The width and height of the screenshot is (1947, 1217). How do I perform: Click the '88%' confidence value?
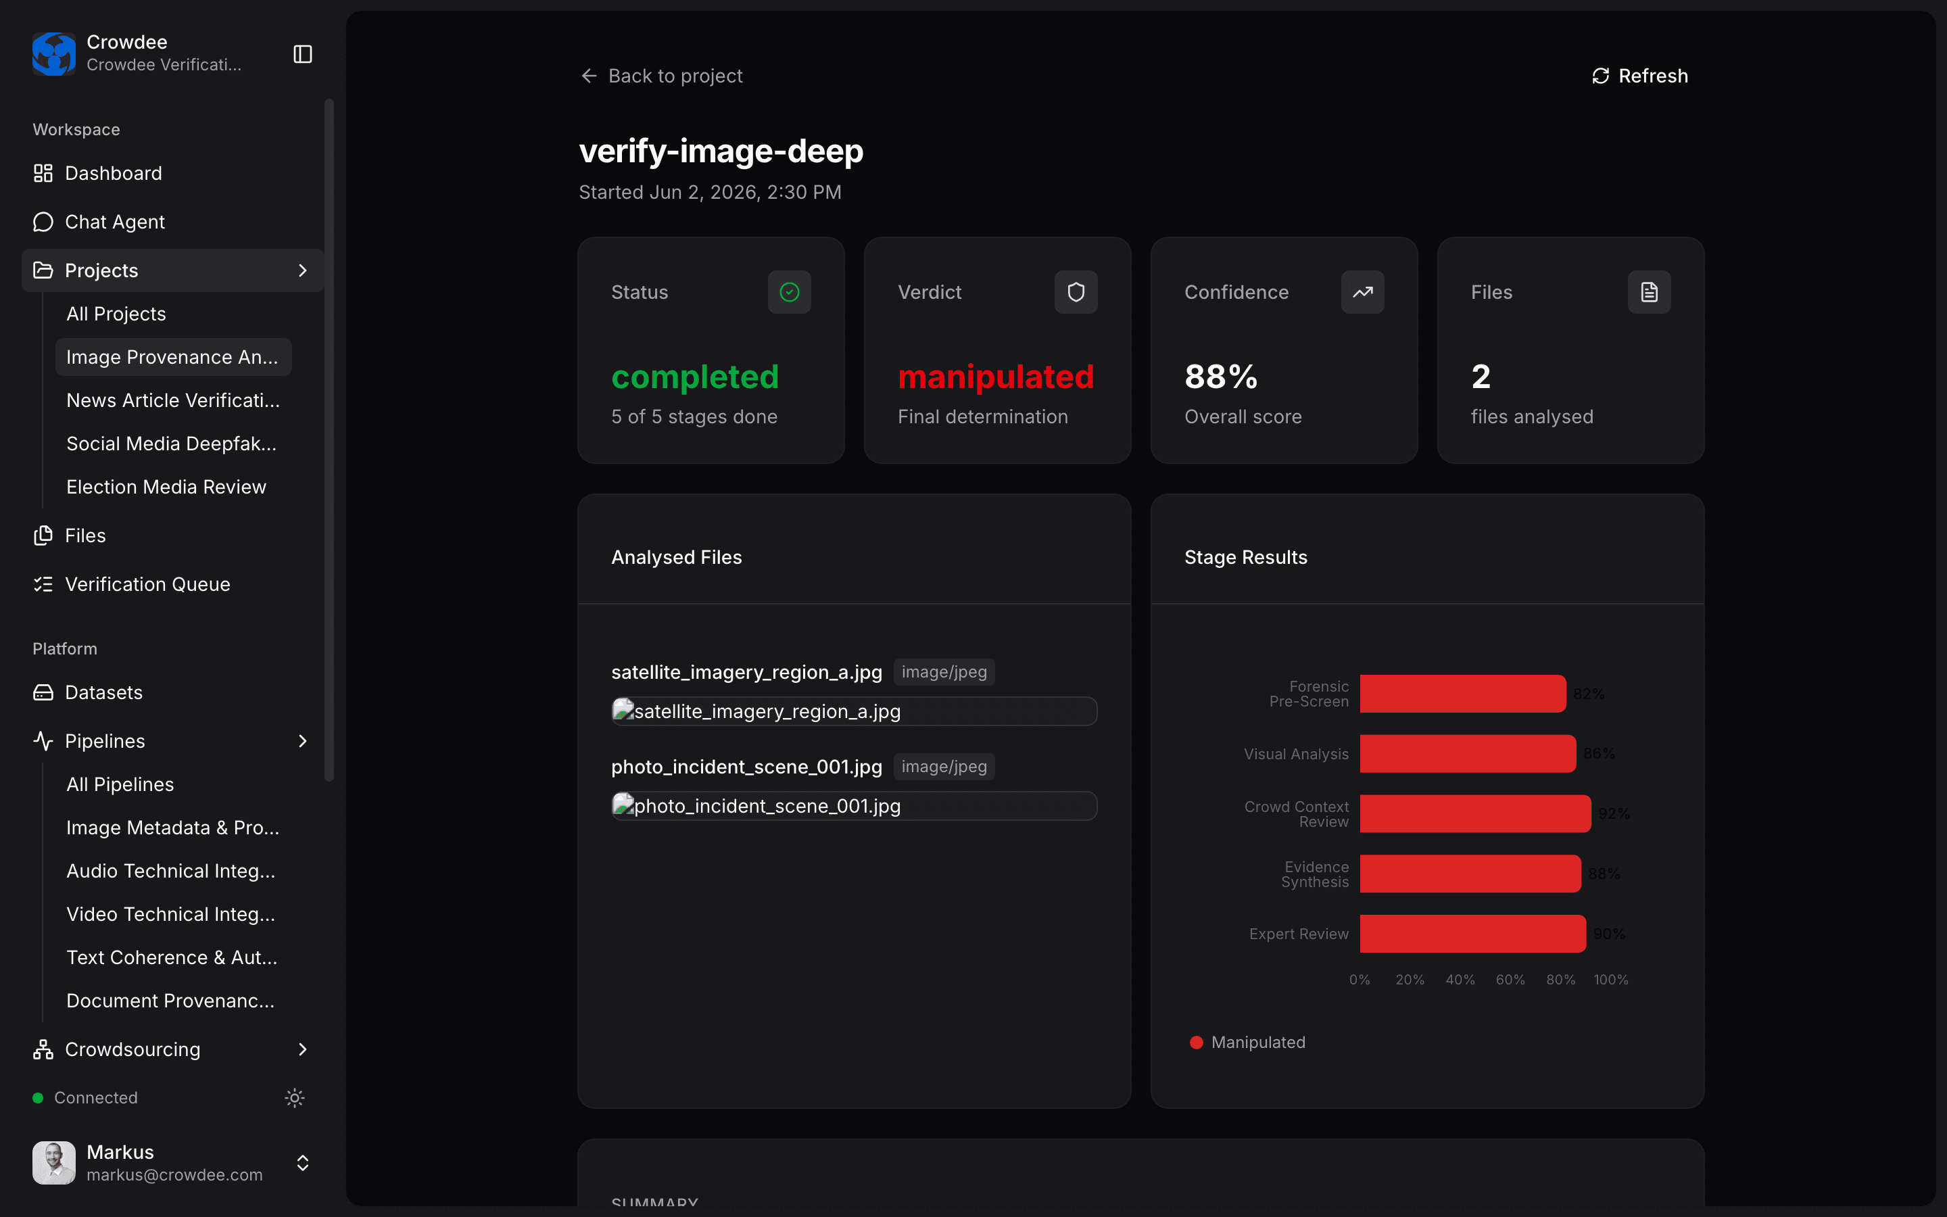click(x=1220, y=377)
